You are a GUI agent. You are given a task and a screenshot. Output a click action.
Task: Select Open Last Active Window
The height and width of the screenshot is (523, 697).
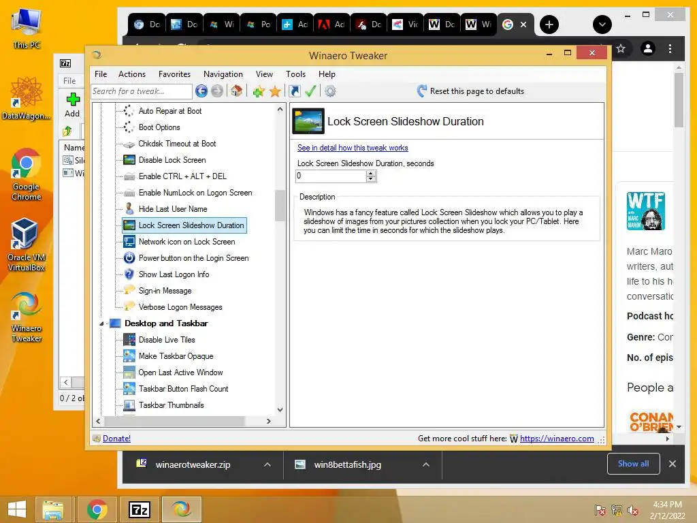pos(180,373)
